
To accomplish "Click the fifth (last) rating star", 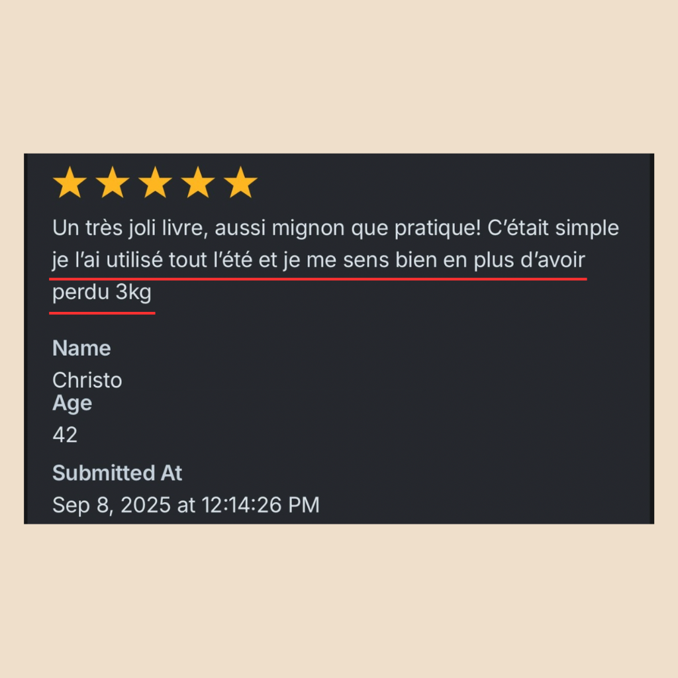I will pyautogui.click(x=240, y=183).
